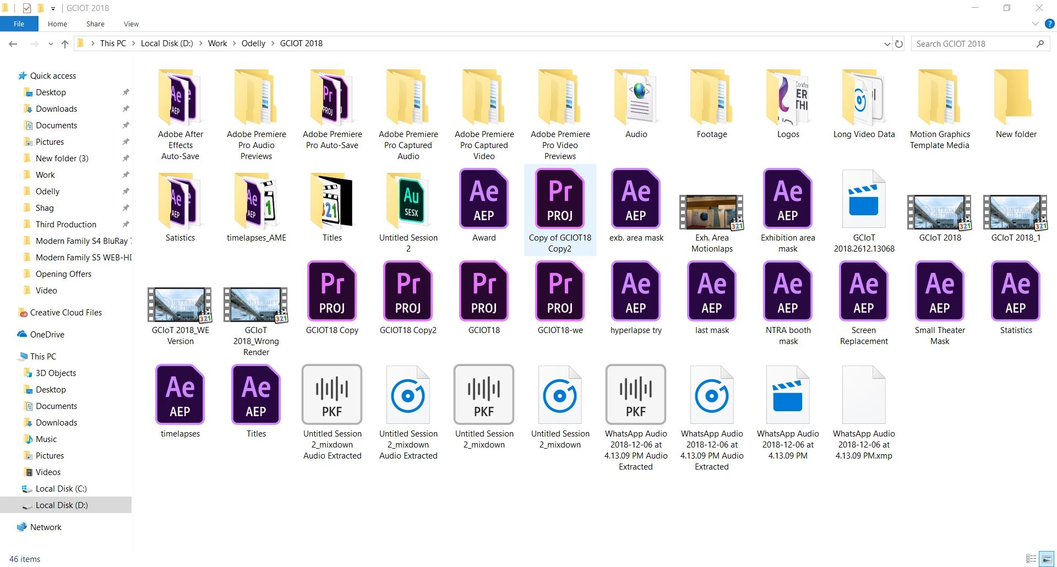Open recent locations dropdown arrow
The height and width of the screenshot is (567, 1057).
(x=51, y=44)
